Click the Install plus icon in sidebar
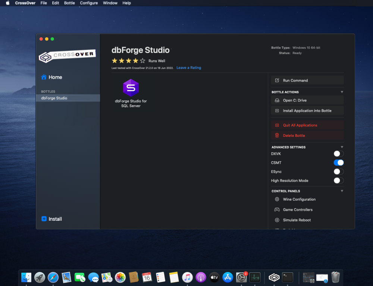Screen dimensions: 373x286 tap(44, 219)
